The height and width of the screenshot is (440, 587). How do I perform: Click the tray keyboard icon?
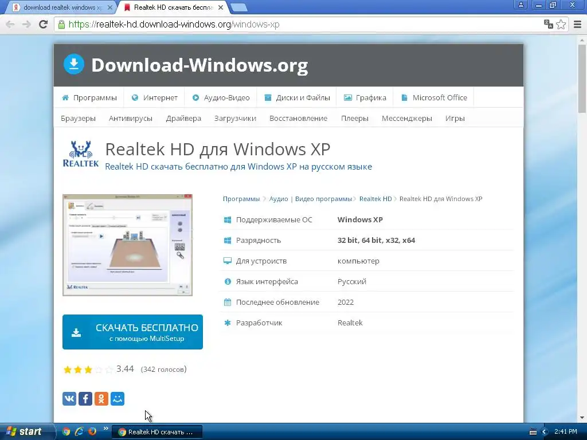point(533,432)
